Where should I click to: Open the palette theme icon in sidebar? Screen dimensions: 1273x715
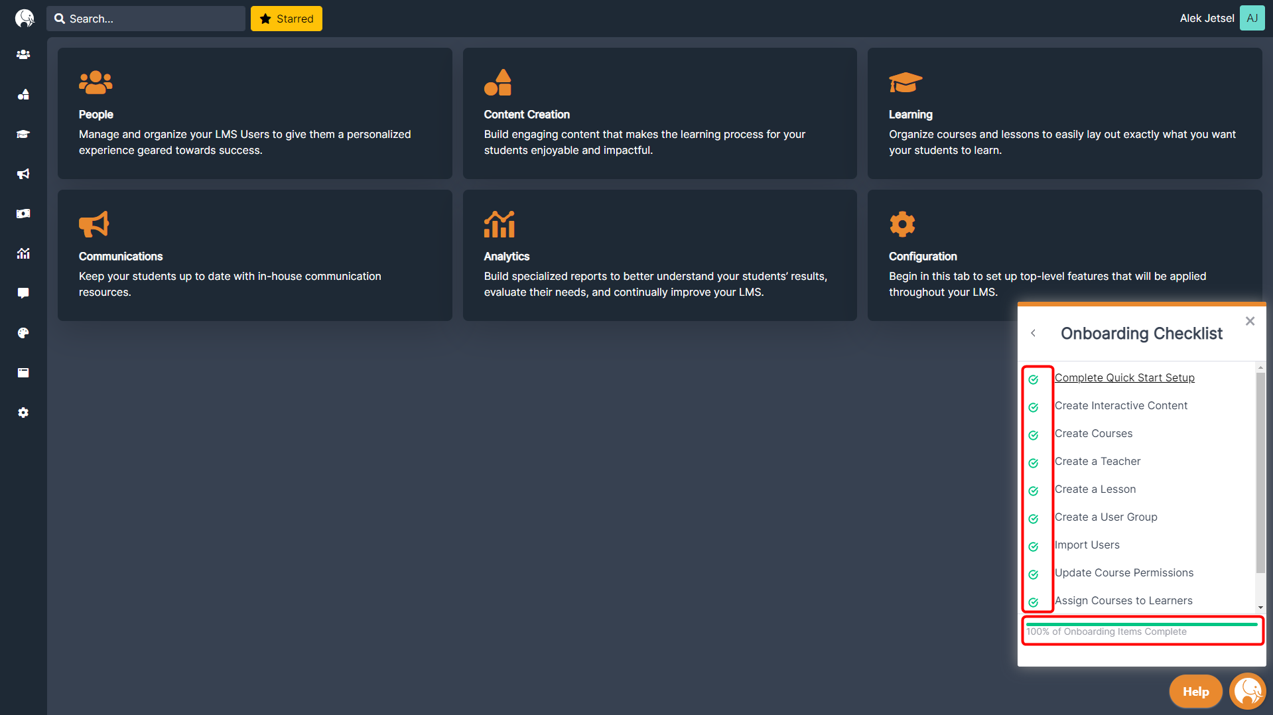click(23, 333)
